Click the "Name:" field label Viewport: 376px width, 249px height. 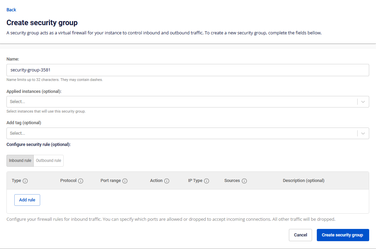tap(13, 59)
